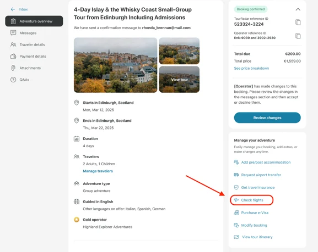Copy the Operator reference ID
This screenshot has width=318, height=252.
[298, 36]
